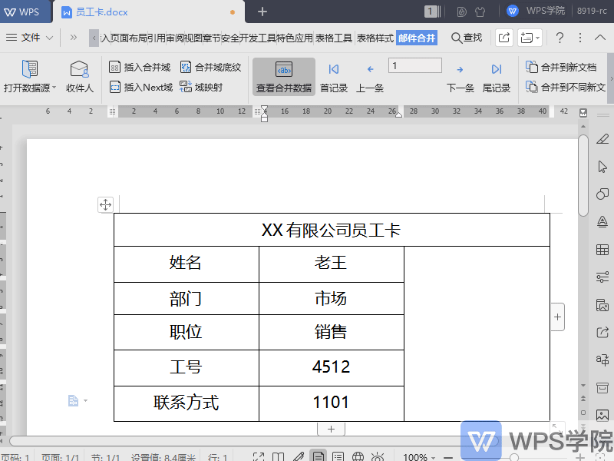Click the XX有限公司员工卡 title cell
Image resolution: width=614 pixels, height=461 pixels.
[332, 230]
